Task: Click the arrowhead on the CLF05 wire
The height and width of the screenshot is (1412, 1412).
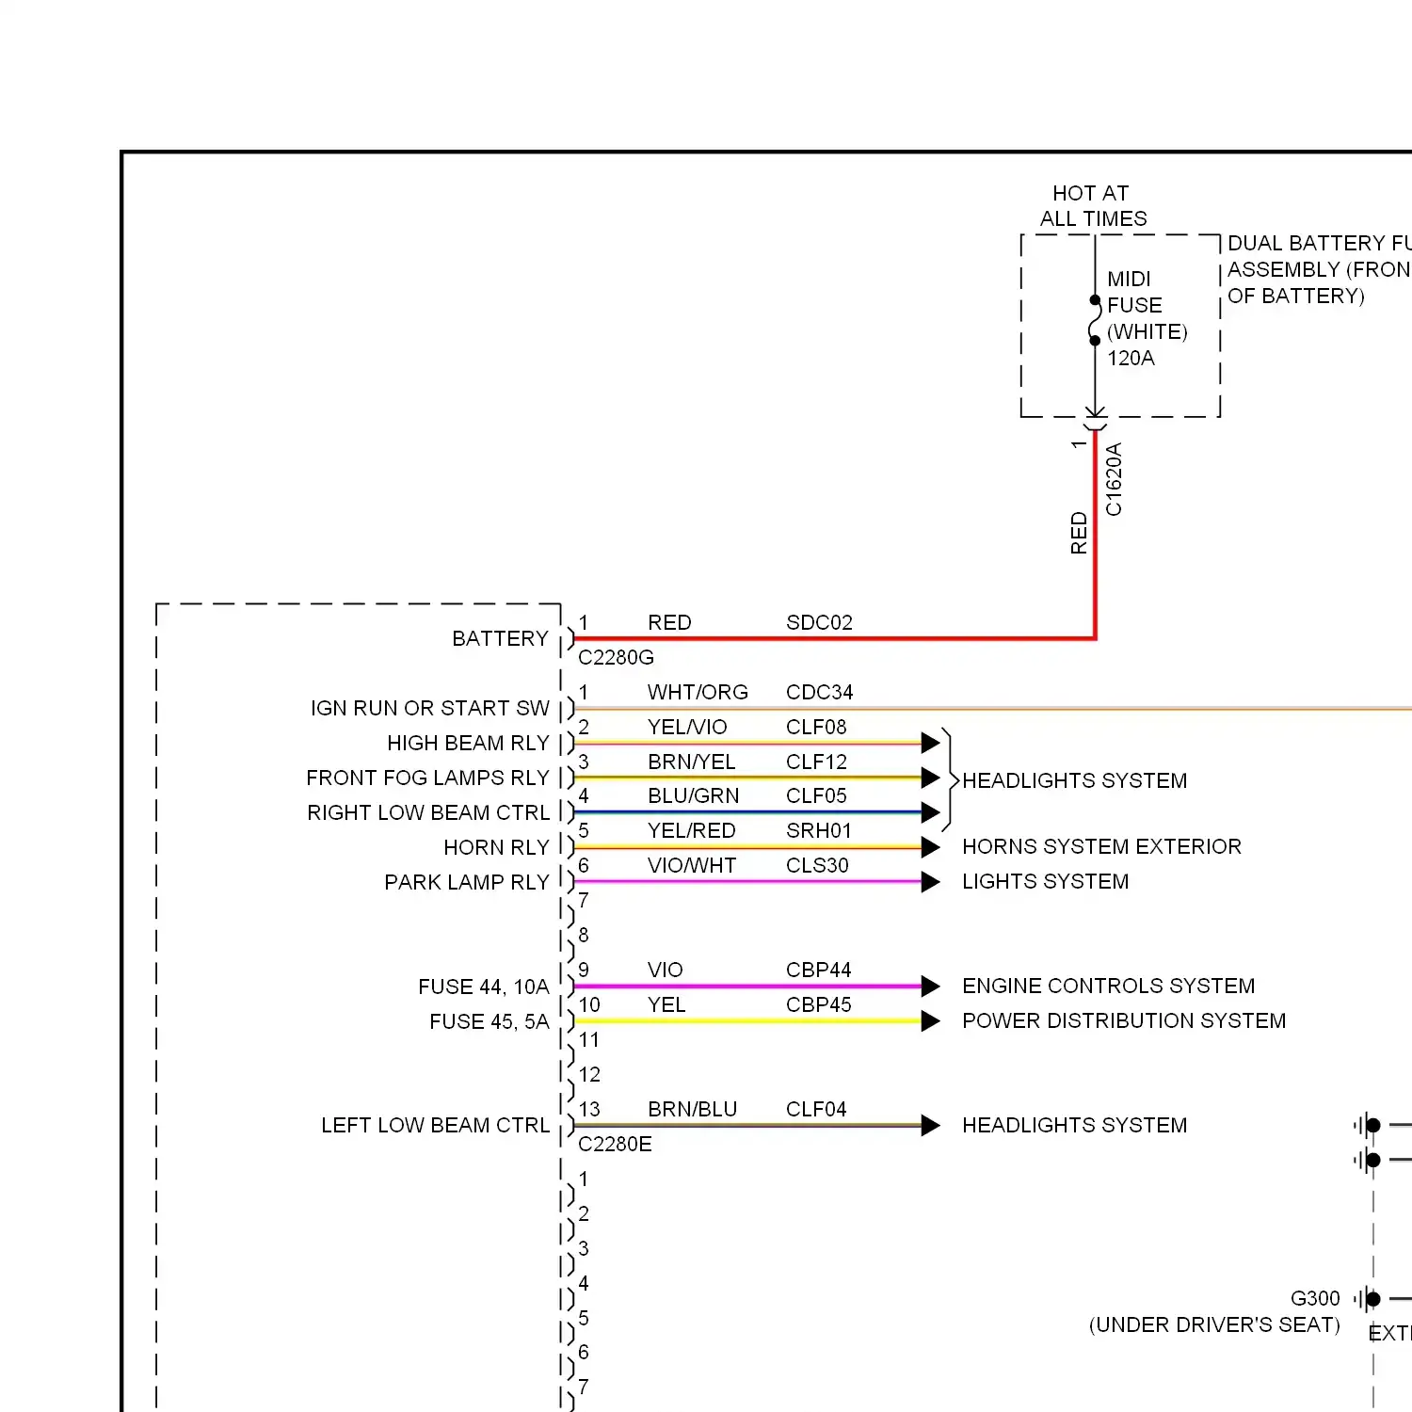Action: click(930, 812)
